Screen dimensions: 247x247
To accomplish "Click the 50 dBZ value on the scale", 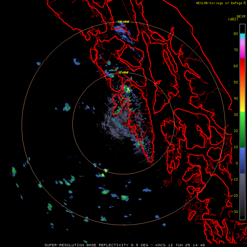I will point(236,82).
